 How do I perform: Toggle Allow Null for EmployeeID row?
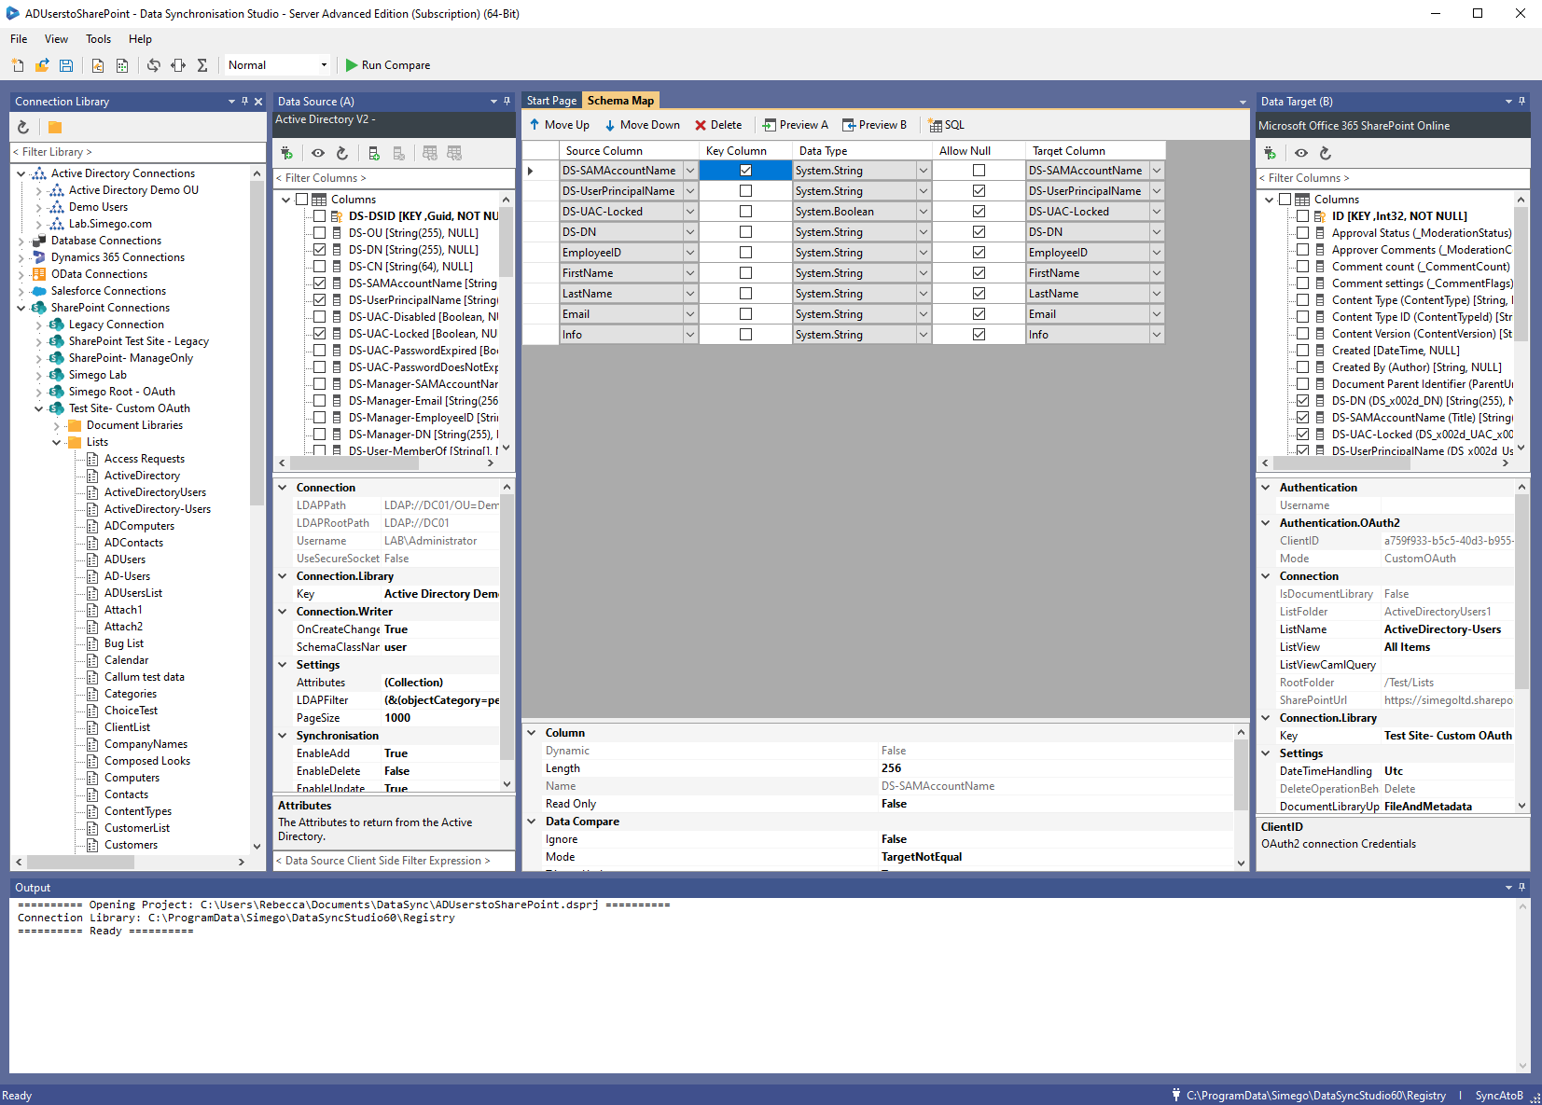click(x=979, y=253)
